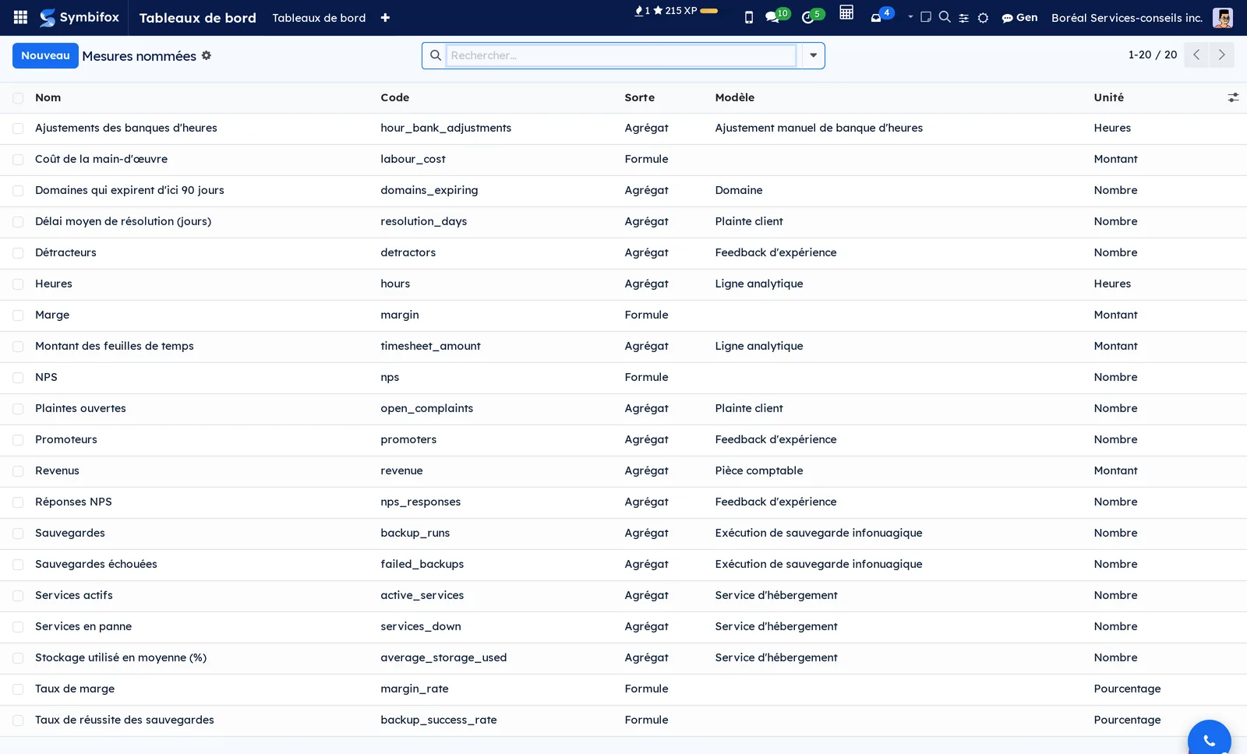Tick the select-all checkbox in header

[18, 98]
